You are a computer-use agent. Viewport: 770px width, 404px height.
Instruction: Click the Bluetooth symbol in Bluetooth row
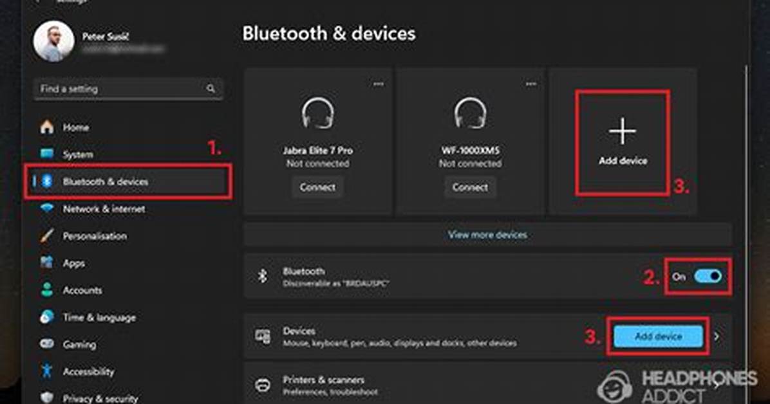click(x=263, y=277)
